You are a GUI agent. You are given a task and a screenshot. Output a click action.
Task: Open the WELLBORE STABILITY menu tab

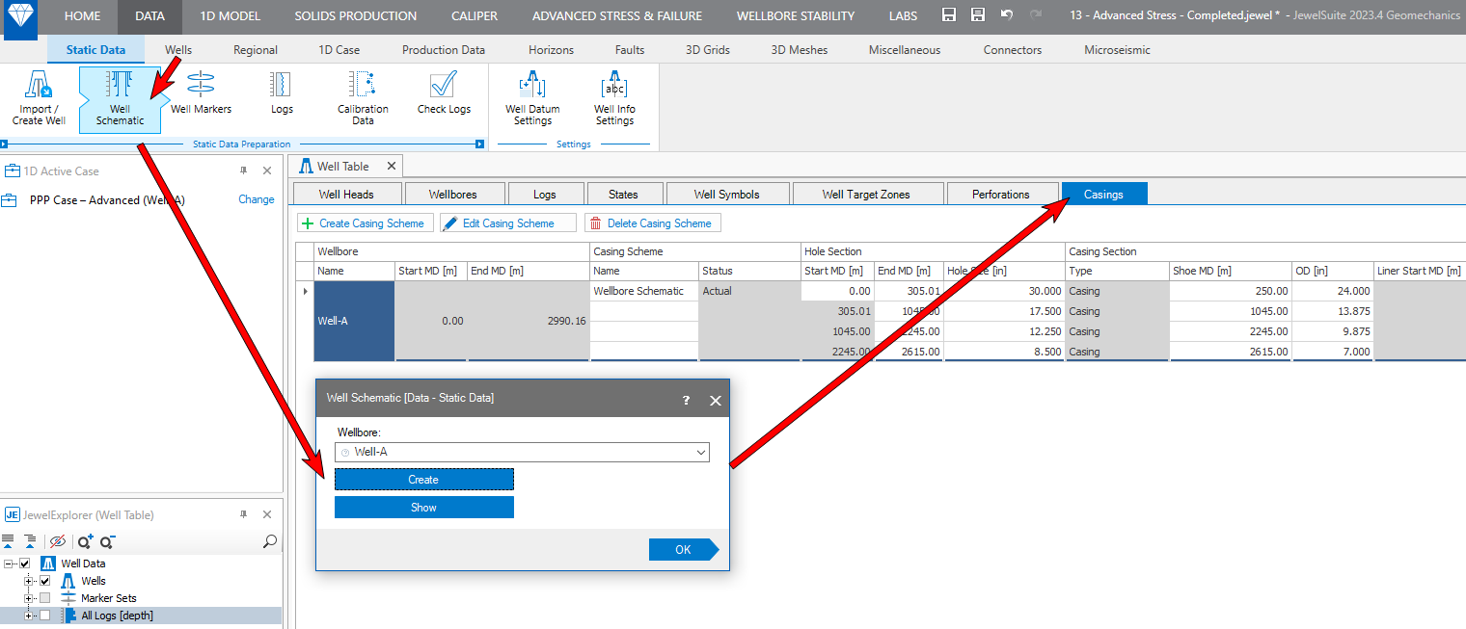(x=795, y=16)
